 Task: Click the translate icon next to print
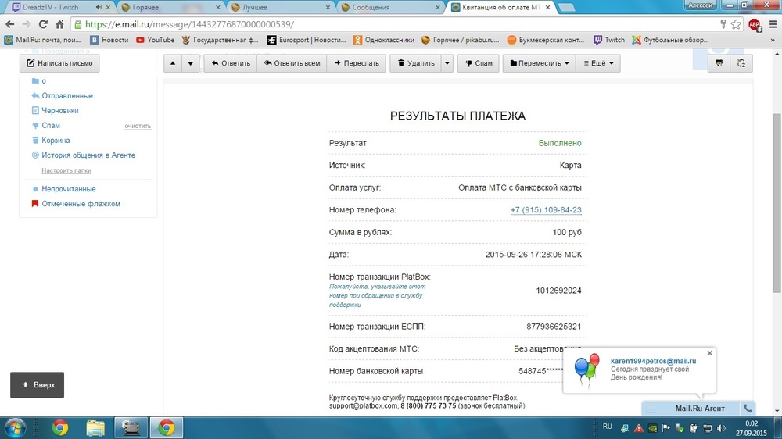741,63
